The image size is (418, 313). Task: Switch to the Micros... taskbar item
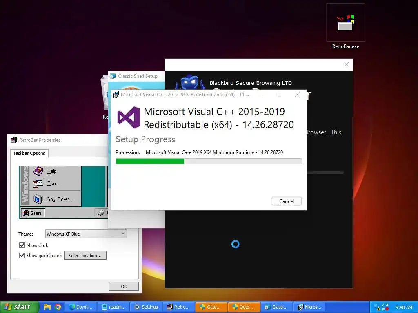click(309, 307)
